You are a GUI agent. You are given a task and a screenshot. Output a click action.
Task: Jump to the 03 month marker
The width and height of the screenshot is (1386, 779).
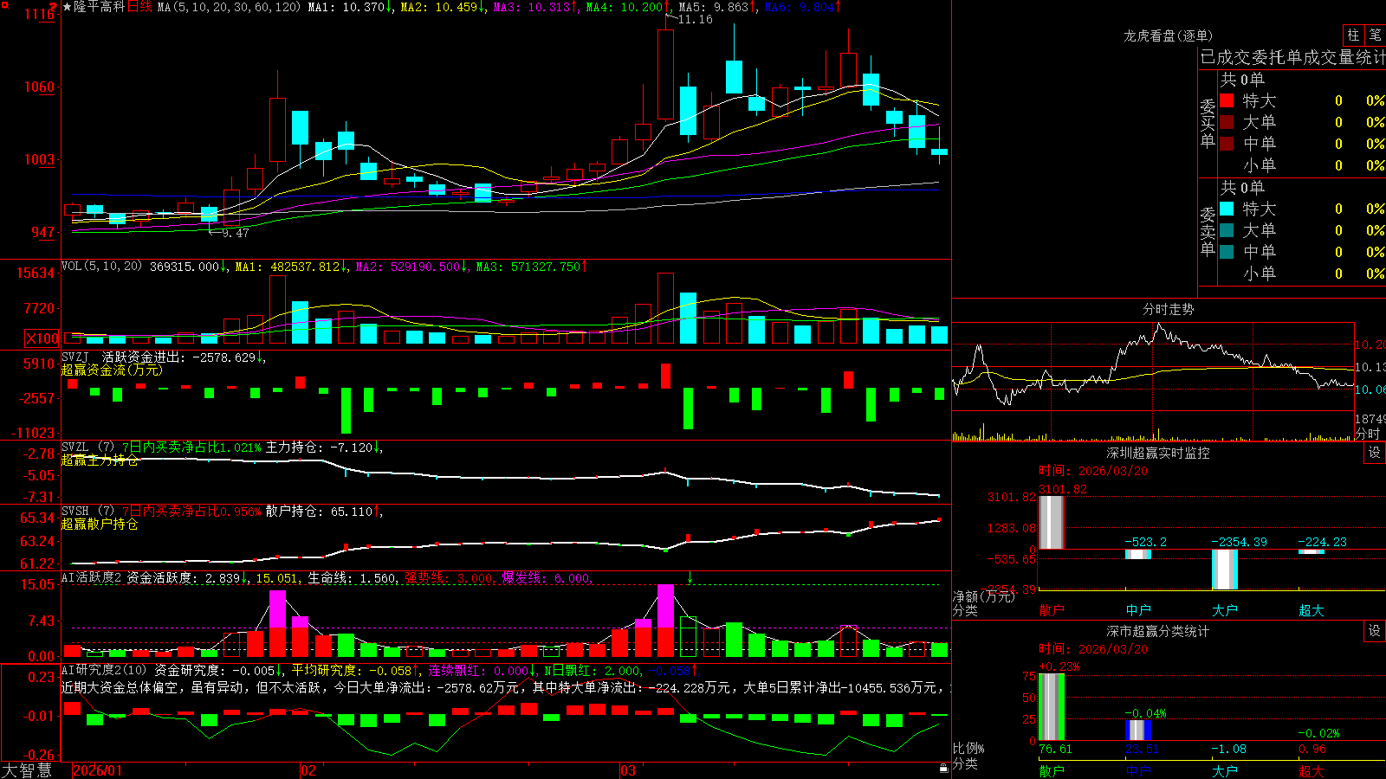(628, 770)
